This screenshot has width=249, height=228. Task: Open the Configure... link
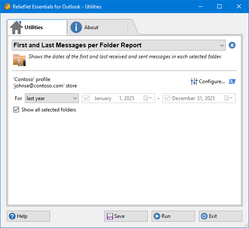pos(212,81)
